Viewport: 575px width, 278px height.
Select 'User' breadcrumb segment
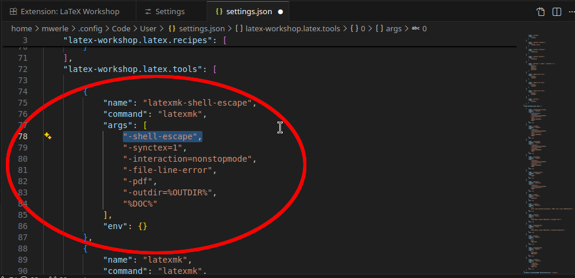[148, 28]
